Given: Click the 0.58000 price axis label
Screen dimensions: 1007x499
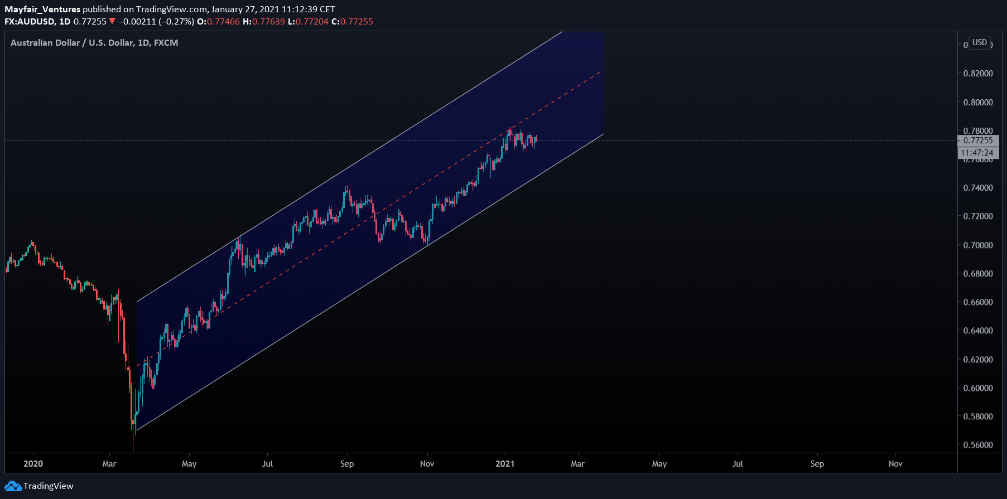Looking at the screenshot, I should click(978, 416).
